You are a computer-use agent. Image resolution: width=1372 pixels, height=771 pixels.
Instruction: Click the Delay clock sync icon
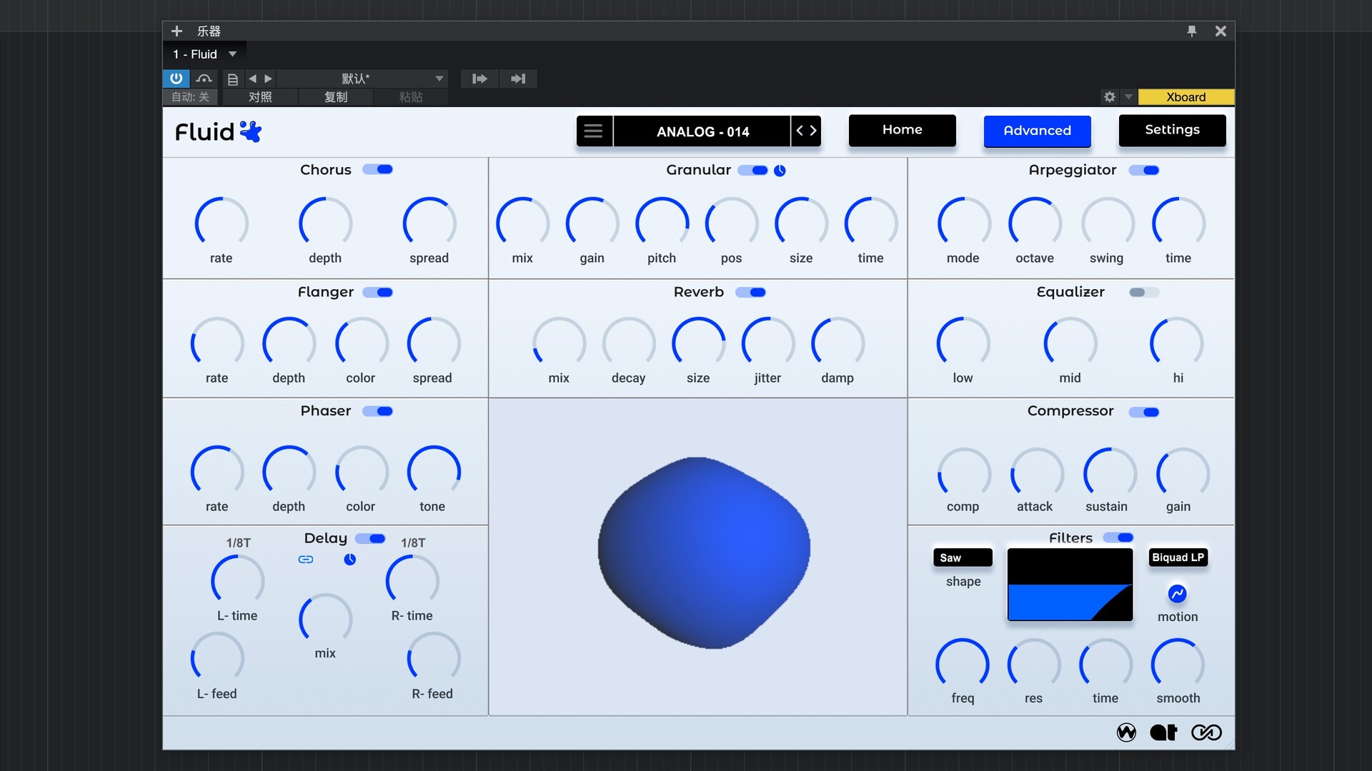[x=349, y=560]
